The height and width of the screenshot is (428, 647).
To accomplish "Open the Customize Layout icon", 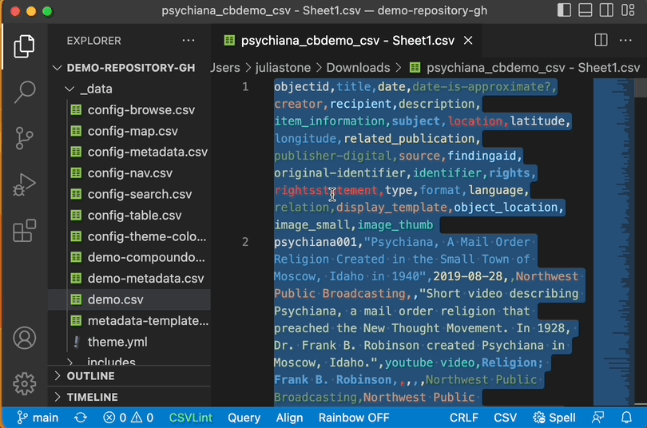I will click(628, 10).
